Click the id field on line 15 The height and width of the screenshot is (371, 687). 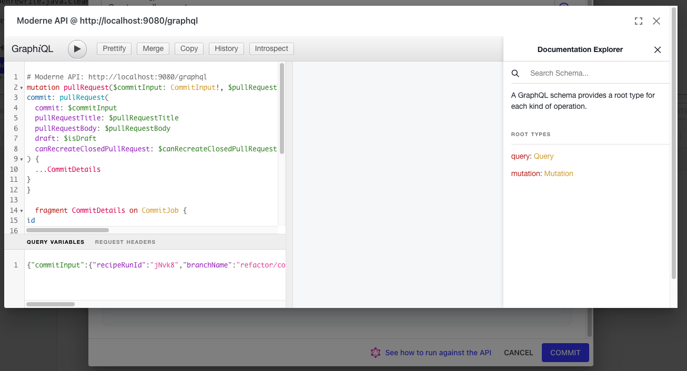tap(31, 221)
